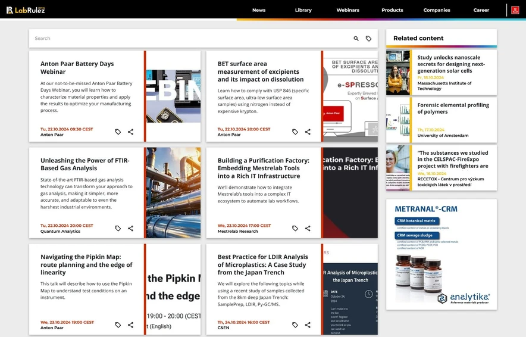Click tag icon on Purification Factory card

(295, 228)
